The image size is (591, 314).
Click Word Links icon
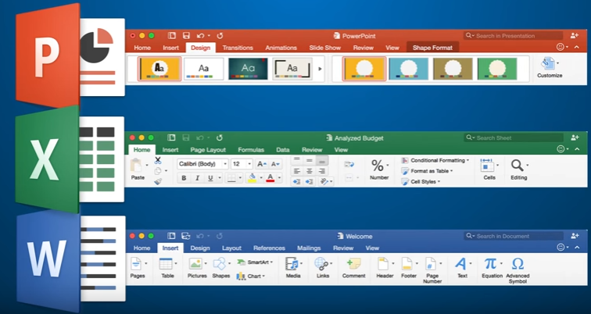(x=321, y=264)
